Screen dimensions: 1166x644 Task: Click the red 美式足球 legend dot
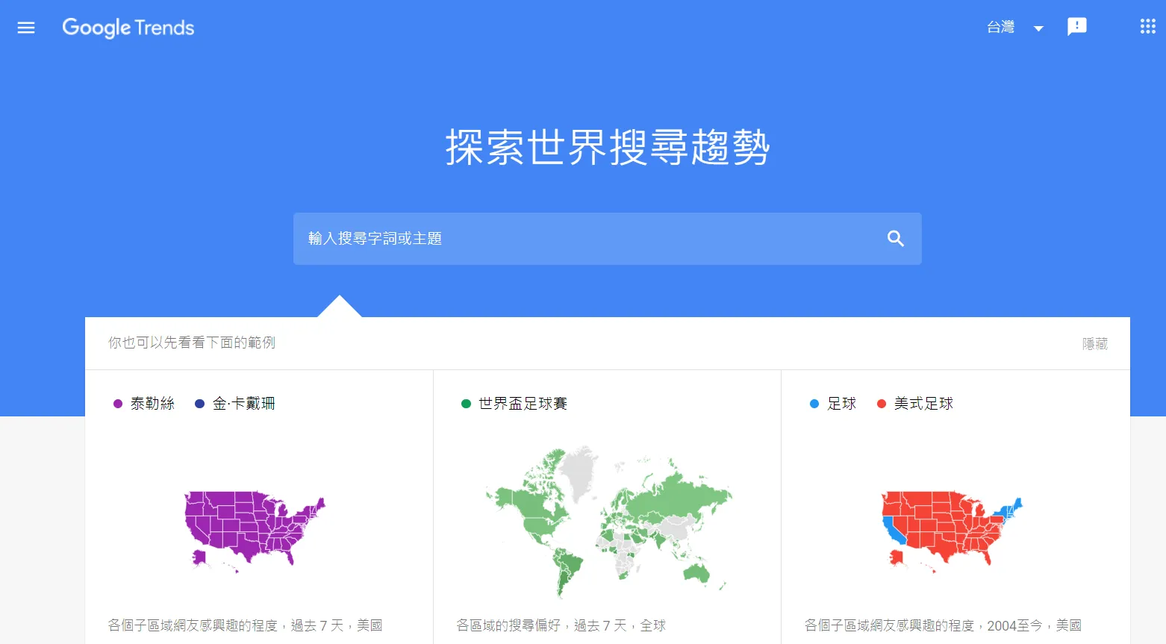881,404
